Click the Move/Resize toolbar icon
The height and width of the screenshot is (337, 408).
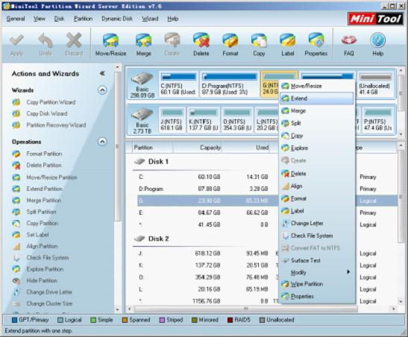pos(111,44)
